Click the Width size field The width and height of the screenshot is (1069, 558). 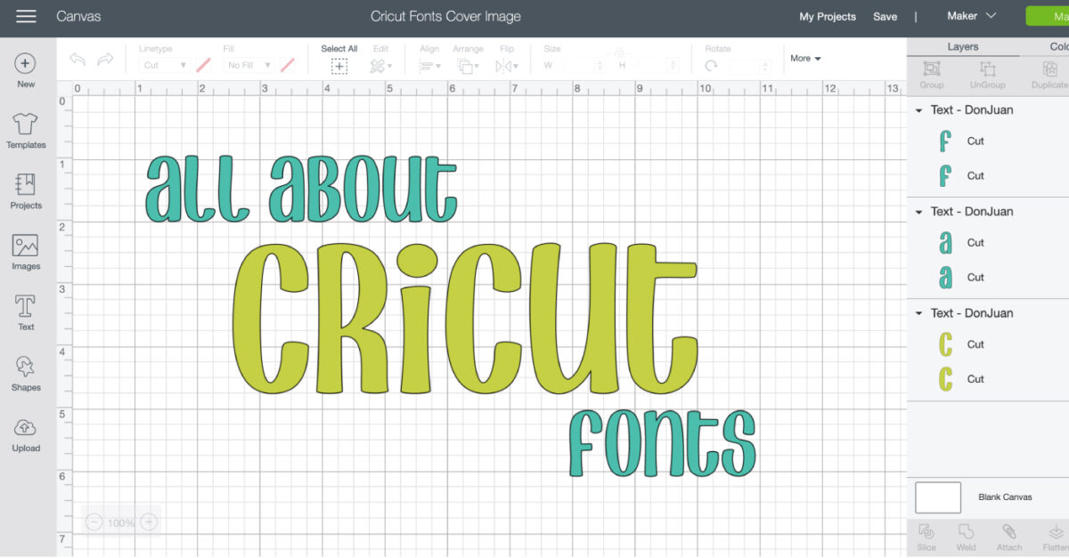[575, 66]
